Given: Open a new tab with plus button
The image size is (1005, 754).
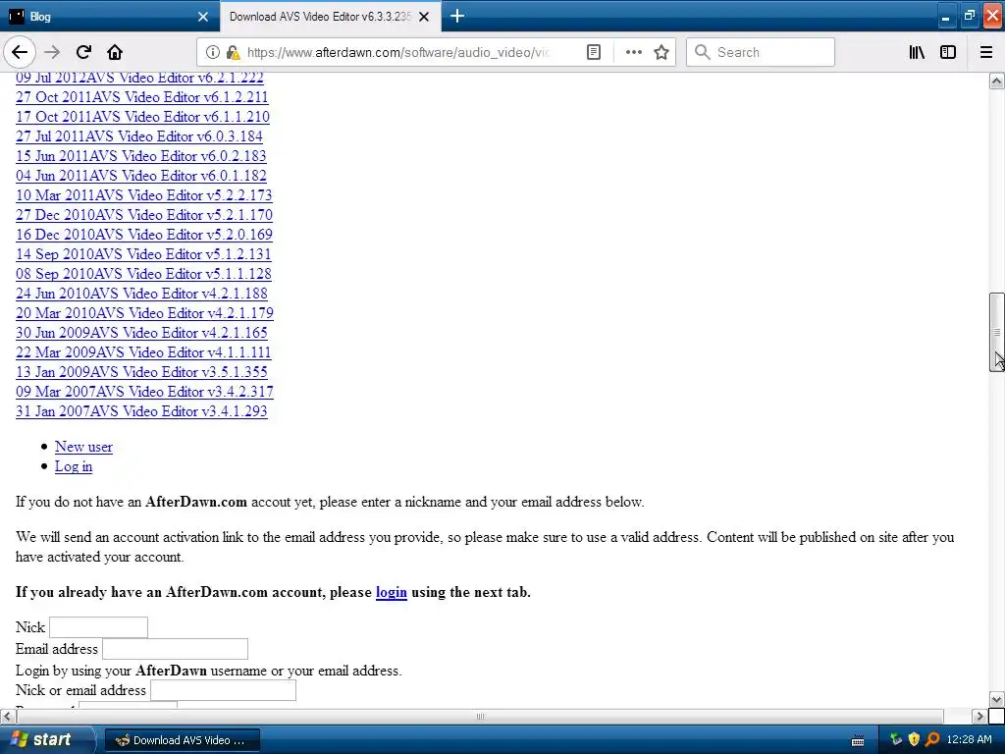Looking at the screenshot, I should click(x=457, y=16).
